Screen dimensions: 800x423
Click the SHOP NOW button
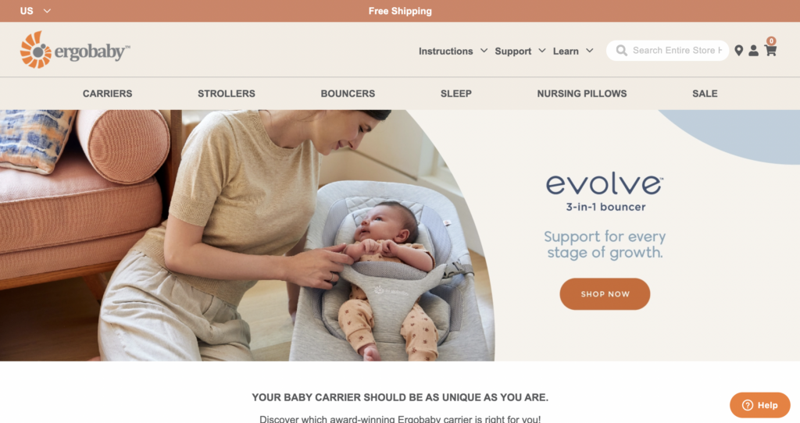pyautogui.click(x=605, y=294)
